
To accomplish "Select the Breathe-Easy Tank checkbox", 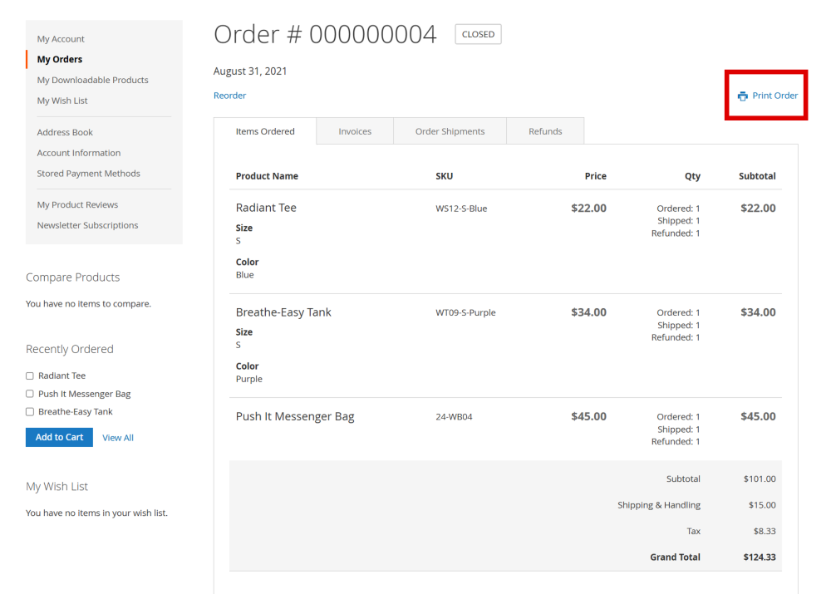I will point(30,412).
